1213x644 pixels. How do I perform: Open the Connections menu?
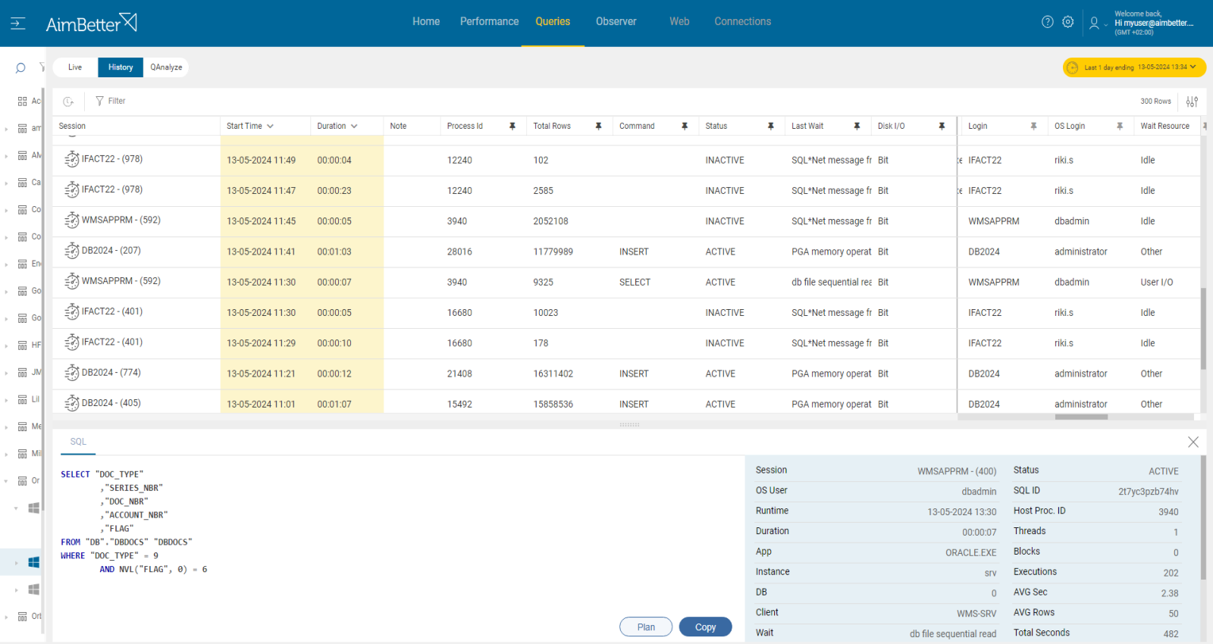(x=742, y=22)
